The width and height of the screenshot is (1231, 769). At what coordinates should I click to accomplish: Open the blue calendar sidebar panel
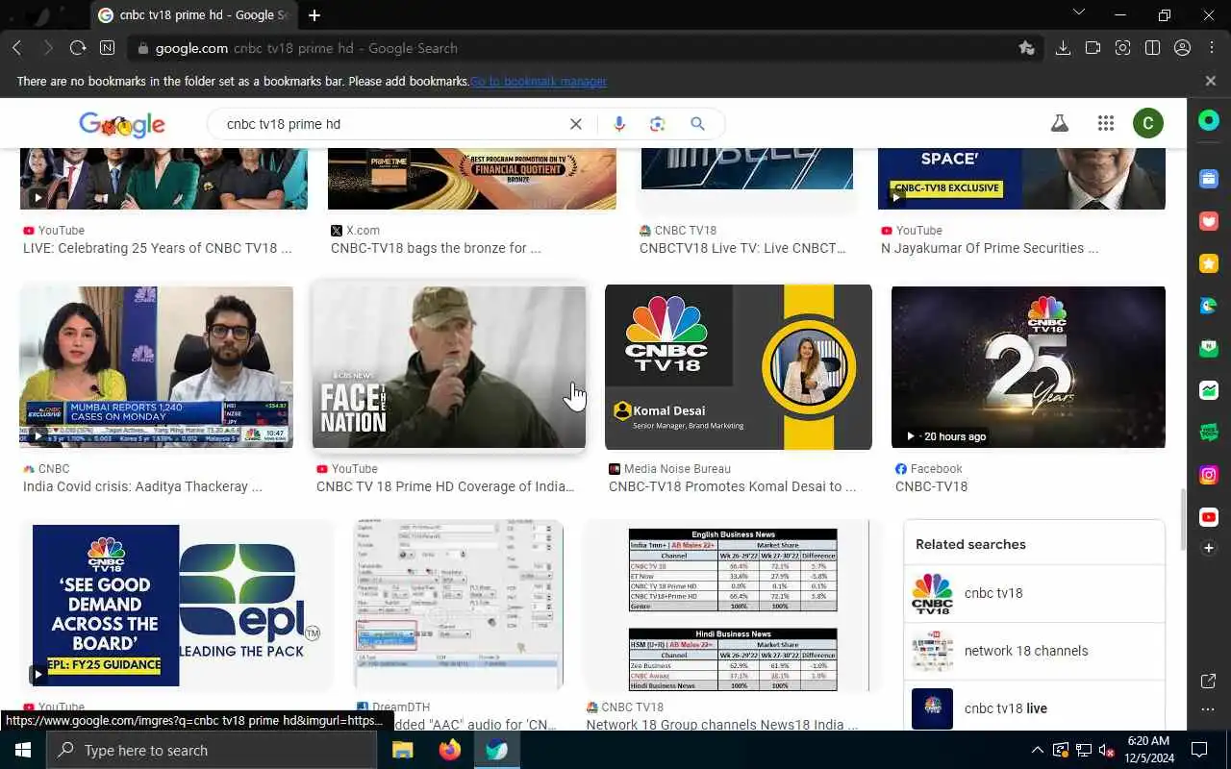[x=1209, y=179]
